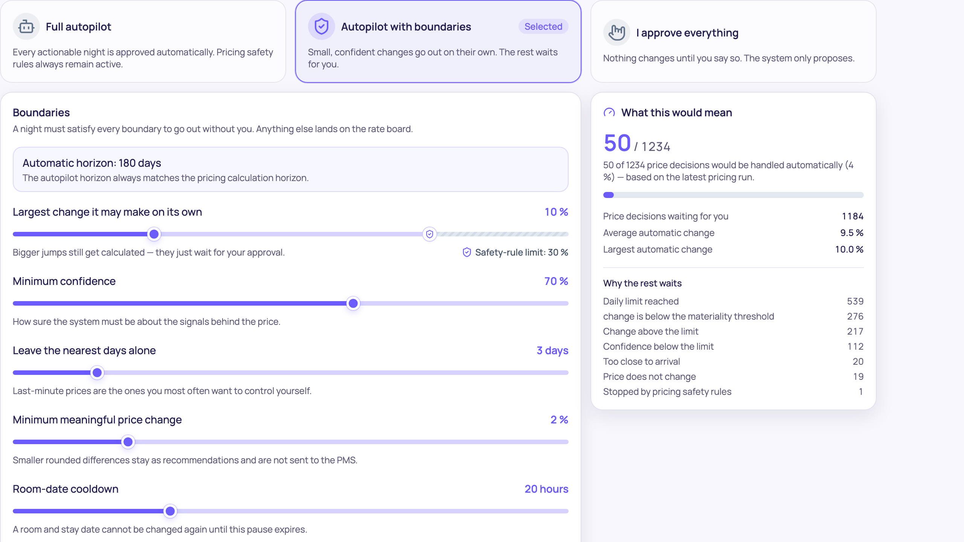The height and width of the screenshot is (542, 964).
Task: Click the Boundaries section heading
Action: click(41, 113)
